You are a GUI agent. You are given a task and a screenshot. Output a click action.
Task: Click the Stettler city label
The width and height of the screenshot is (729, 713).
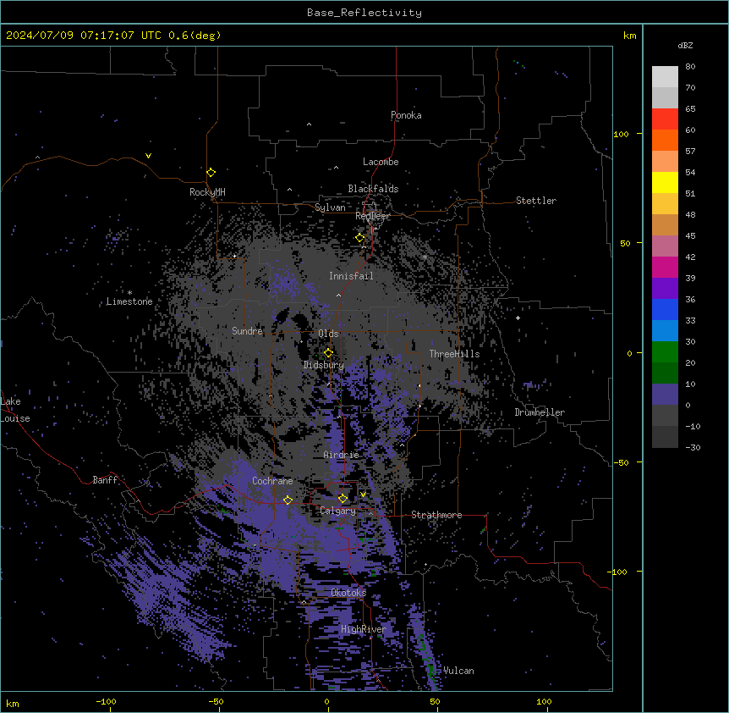coord(536,201)
